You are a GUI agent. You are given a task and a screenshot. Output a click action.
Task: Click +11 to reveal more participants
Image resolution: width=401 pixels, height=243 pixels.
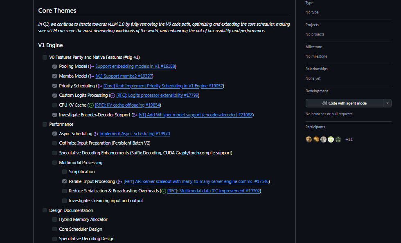pyautogui.click(x=349, y=139)
